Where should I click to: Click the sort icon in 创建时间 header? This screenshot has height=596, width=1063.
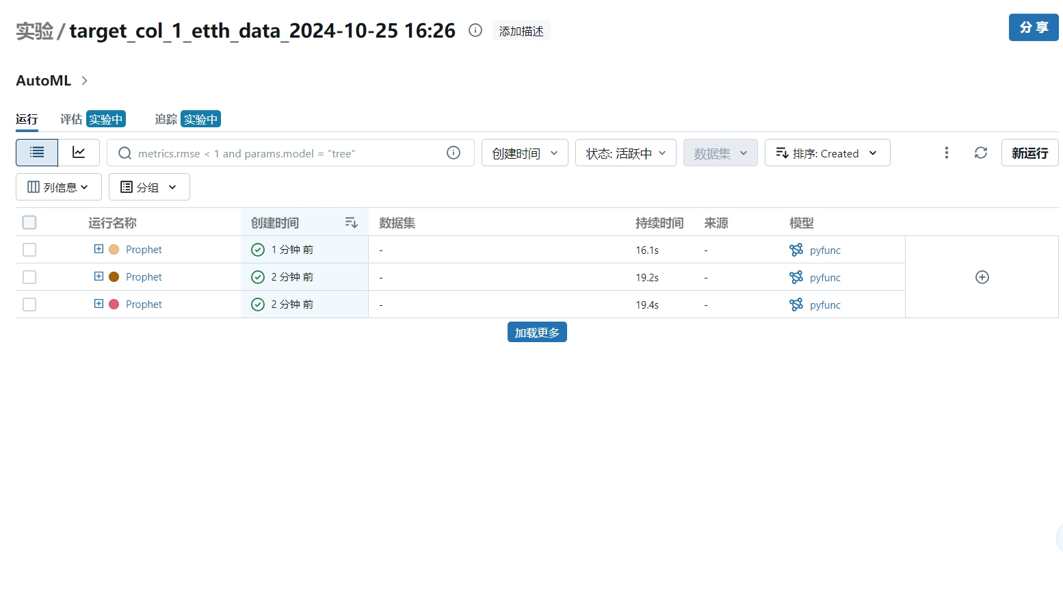pos(352,222)
